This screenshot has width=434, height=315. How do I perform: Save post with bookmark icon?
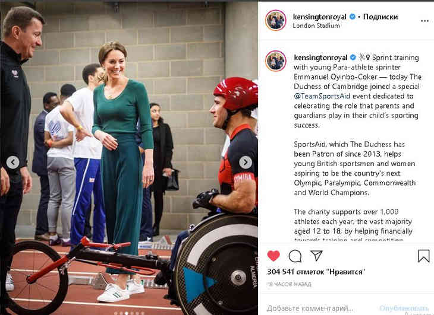tap(423, 256)
